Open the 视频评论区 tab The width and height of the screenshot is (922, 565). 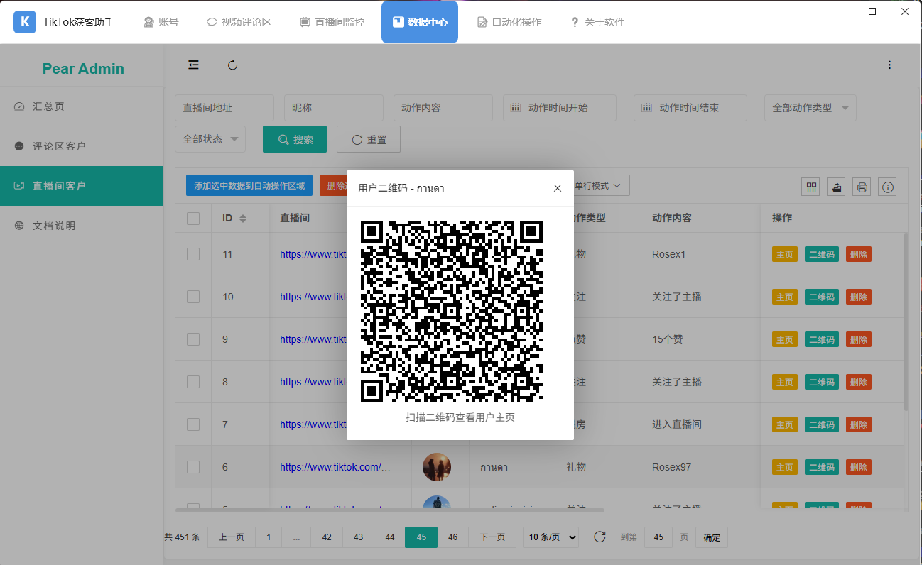[239, 22]
